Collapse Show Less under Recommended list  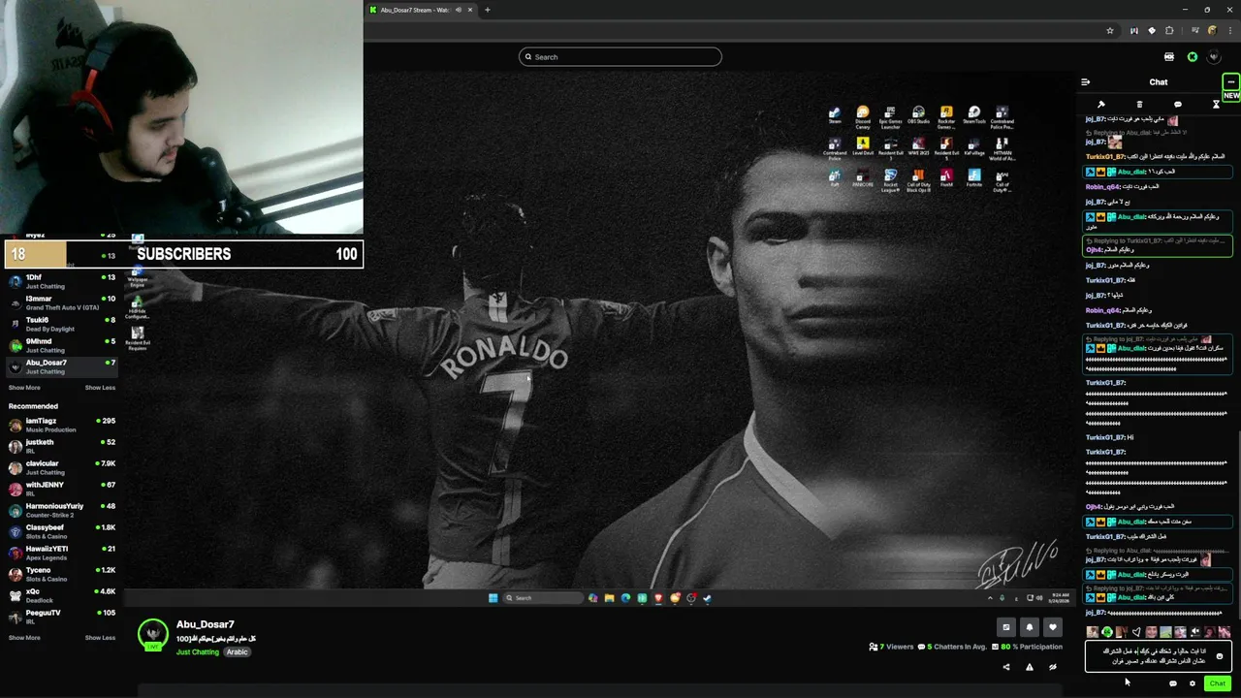click(x=100, y=638)
